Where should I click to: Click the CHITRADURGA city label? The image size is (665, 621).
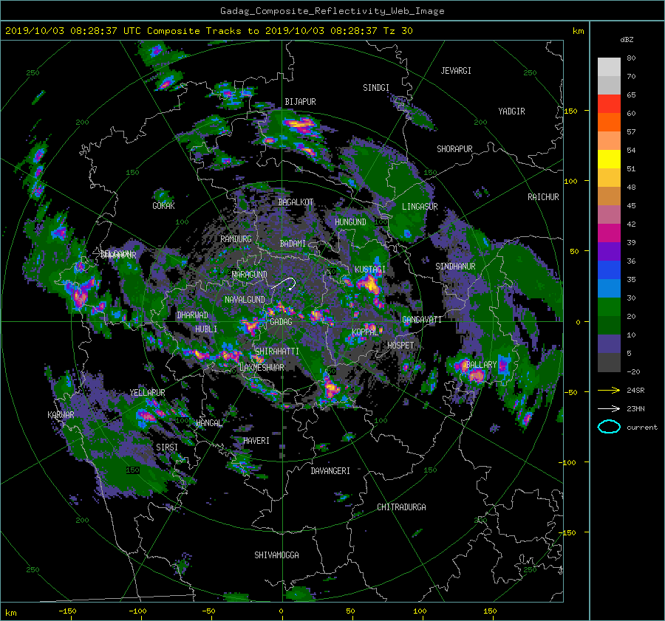pos(401,507)
